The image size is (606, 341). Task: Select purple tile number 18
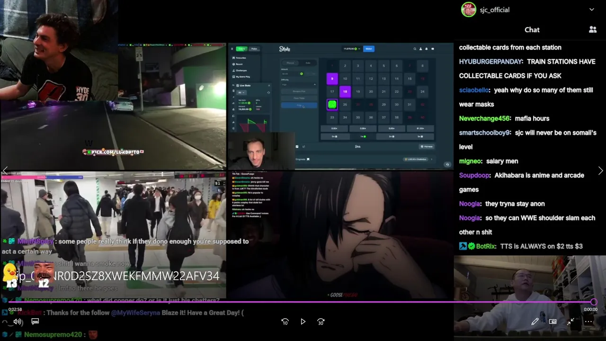pyautogui.click(x=345, y=91)
